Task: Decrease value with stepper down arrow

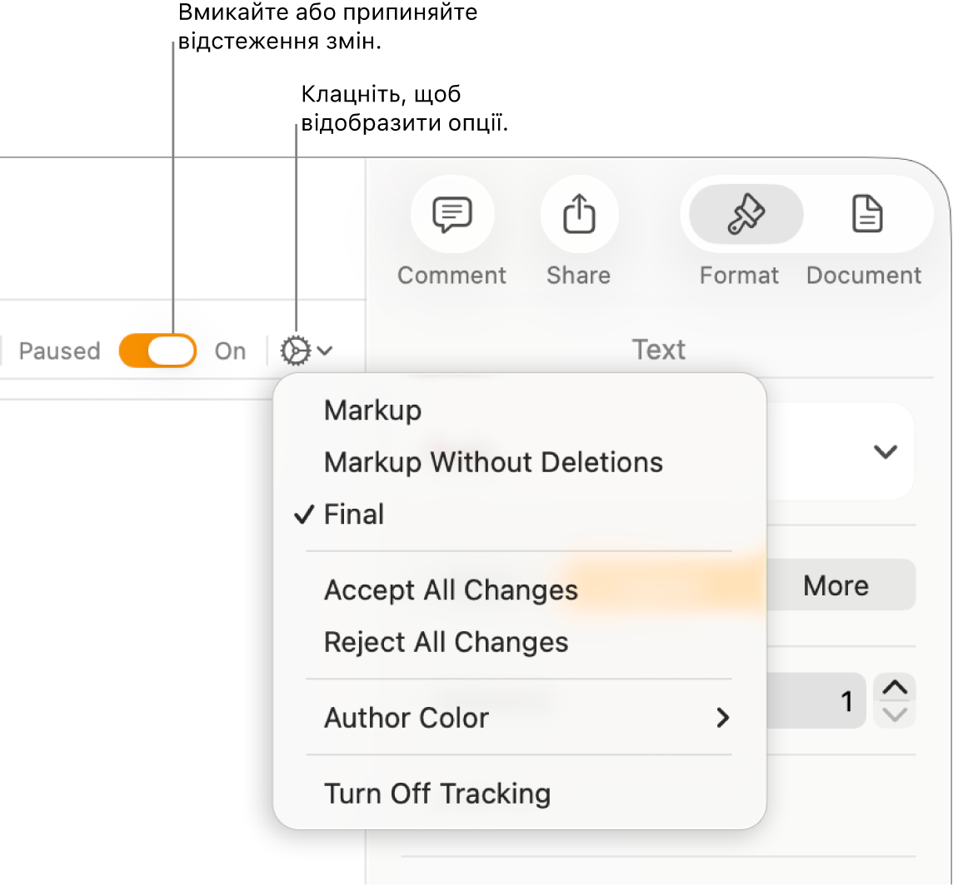Action: (896, 714)
